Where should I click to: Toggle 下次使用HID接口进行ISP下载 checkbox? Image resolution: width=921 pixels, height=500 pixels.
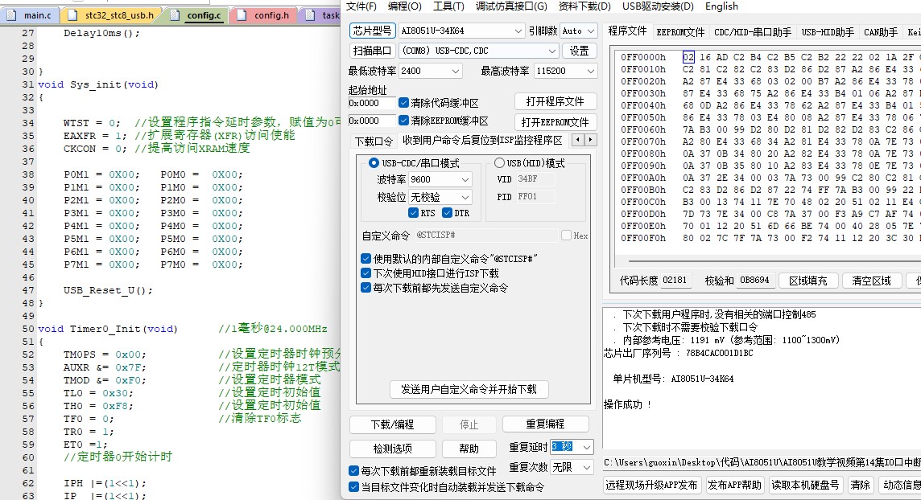coord(366,273)
